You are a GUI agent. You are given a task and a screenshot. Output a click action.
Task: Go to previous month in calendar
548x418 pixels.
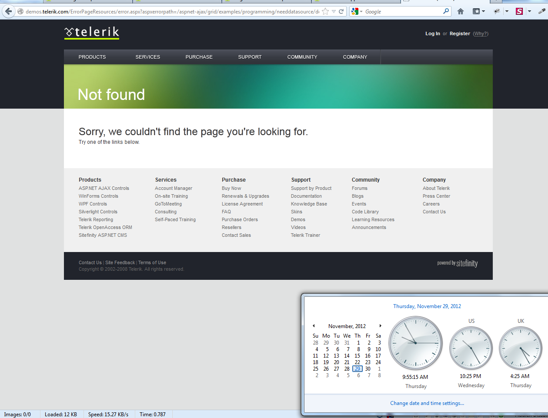(x=314, y=326)
